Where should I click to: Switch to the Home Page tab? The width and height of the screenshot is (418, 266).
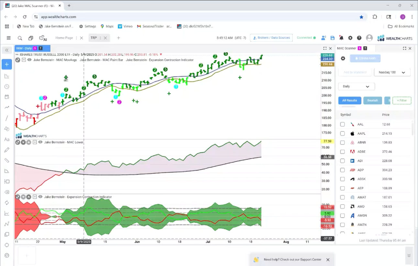[64, 38]
